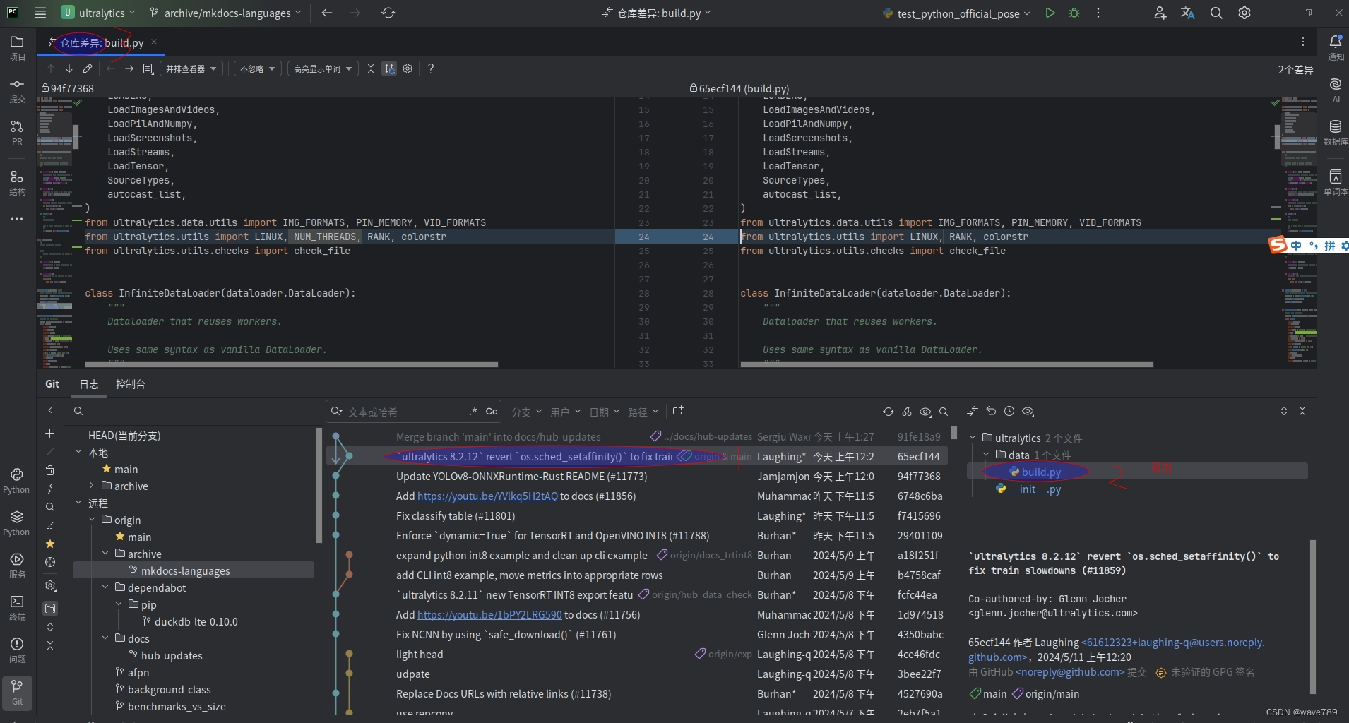Open IDE settings gear in title bar

pyautogui.click(x=1244, y=13)
